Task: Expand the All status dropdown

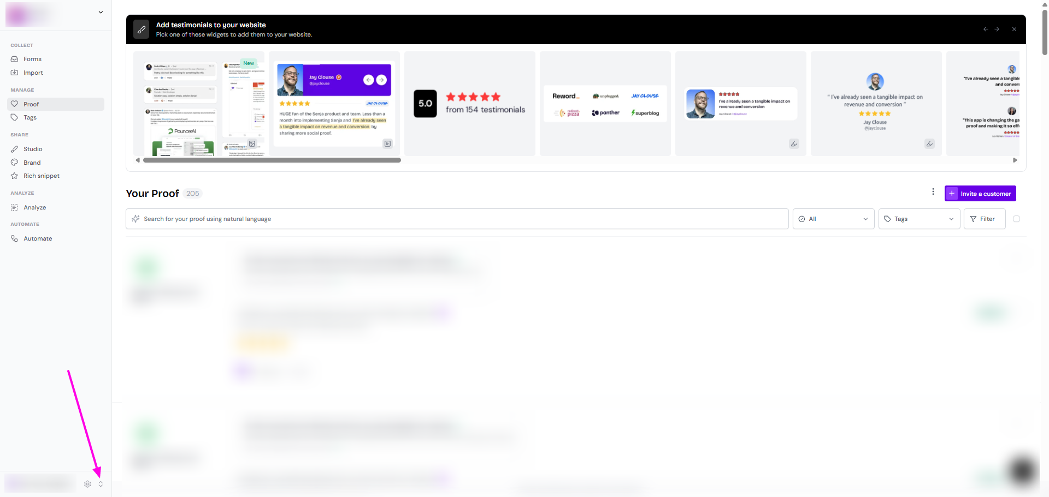Action: click(x=833, y=219)
